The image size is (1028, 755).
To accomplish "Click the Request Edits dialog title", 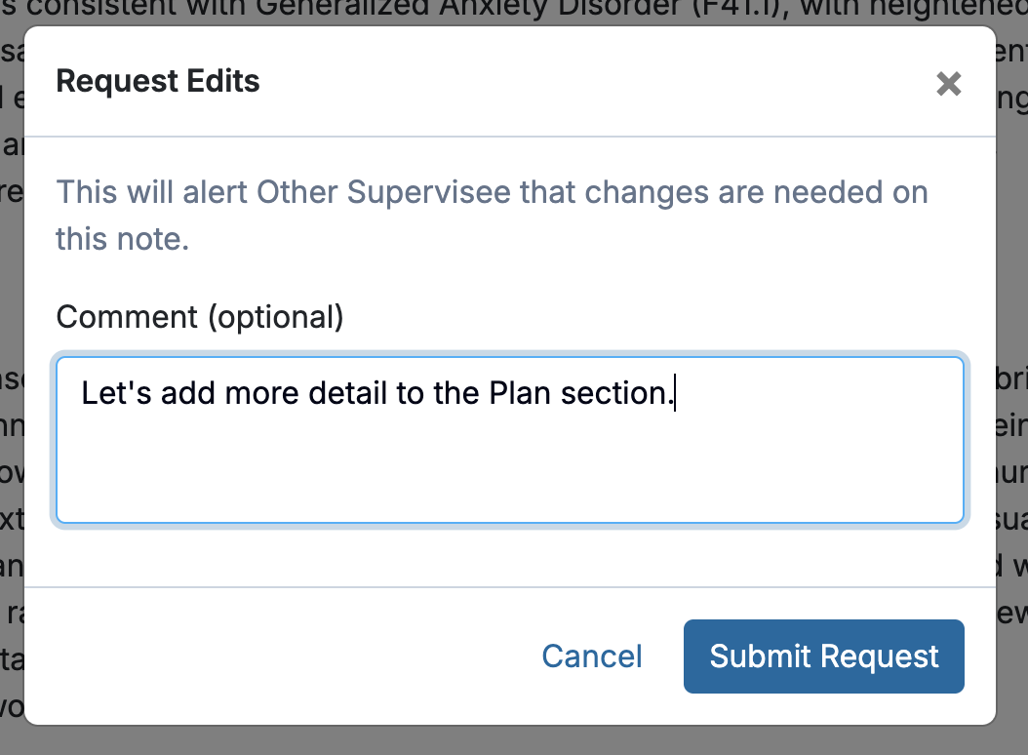I will point(158,81).
